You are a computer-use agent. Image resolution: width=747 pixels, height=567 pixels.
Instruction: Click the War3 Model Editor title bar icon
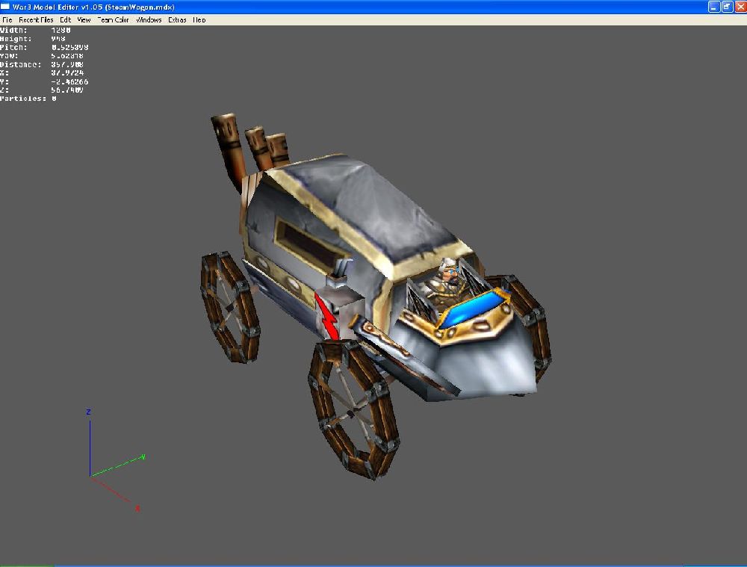(5, 7)
